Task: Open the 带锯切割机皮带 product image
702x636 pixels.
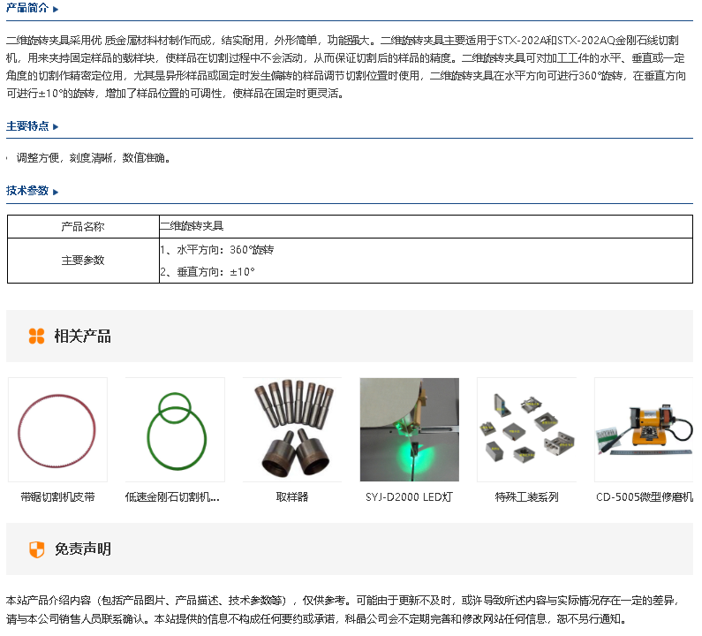Action: pyautogui.click(x=57, y=429)
